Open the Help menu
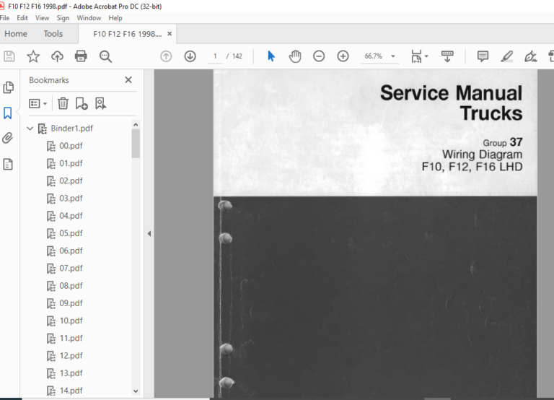Screen dimensions: 554x400 pyautogui.click(x=115, y=17)
